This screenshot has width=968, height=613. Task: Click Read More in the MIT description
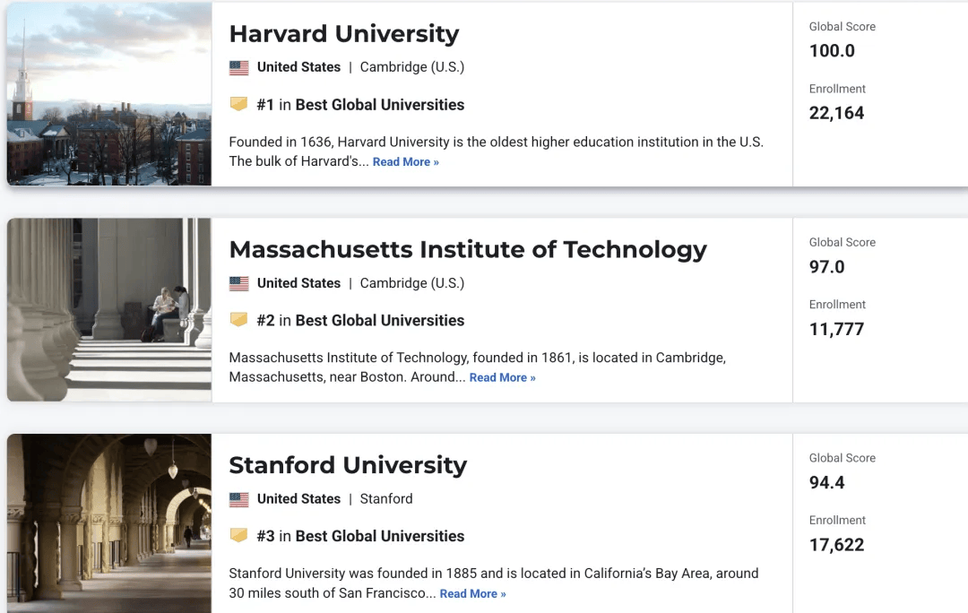[x=503, y=377]
